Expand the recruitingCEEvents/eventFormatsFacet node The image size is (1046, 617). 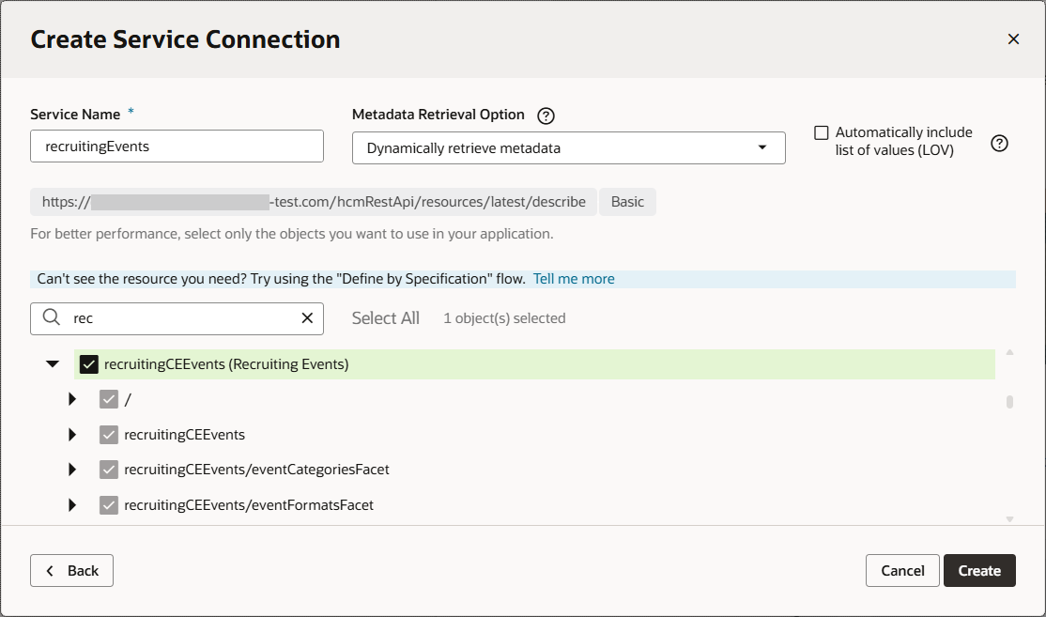pyautogui.click(x=72, y=504)
